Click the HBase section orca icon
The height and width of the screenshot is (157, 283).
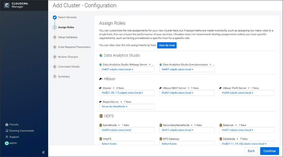coord(101,79)
